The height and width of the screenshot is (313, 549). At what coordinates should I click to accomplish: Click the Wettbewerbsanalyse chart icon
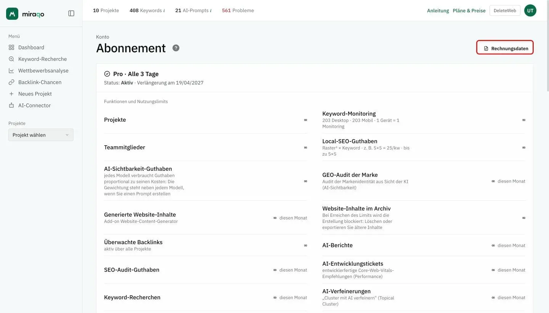[x=11, y=71]
